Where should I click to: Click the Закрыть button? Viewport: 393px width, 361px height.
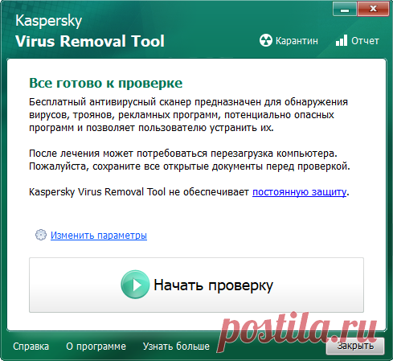[355, 346]
